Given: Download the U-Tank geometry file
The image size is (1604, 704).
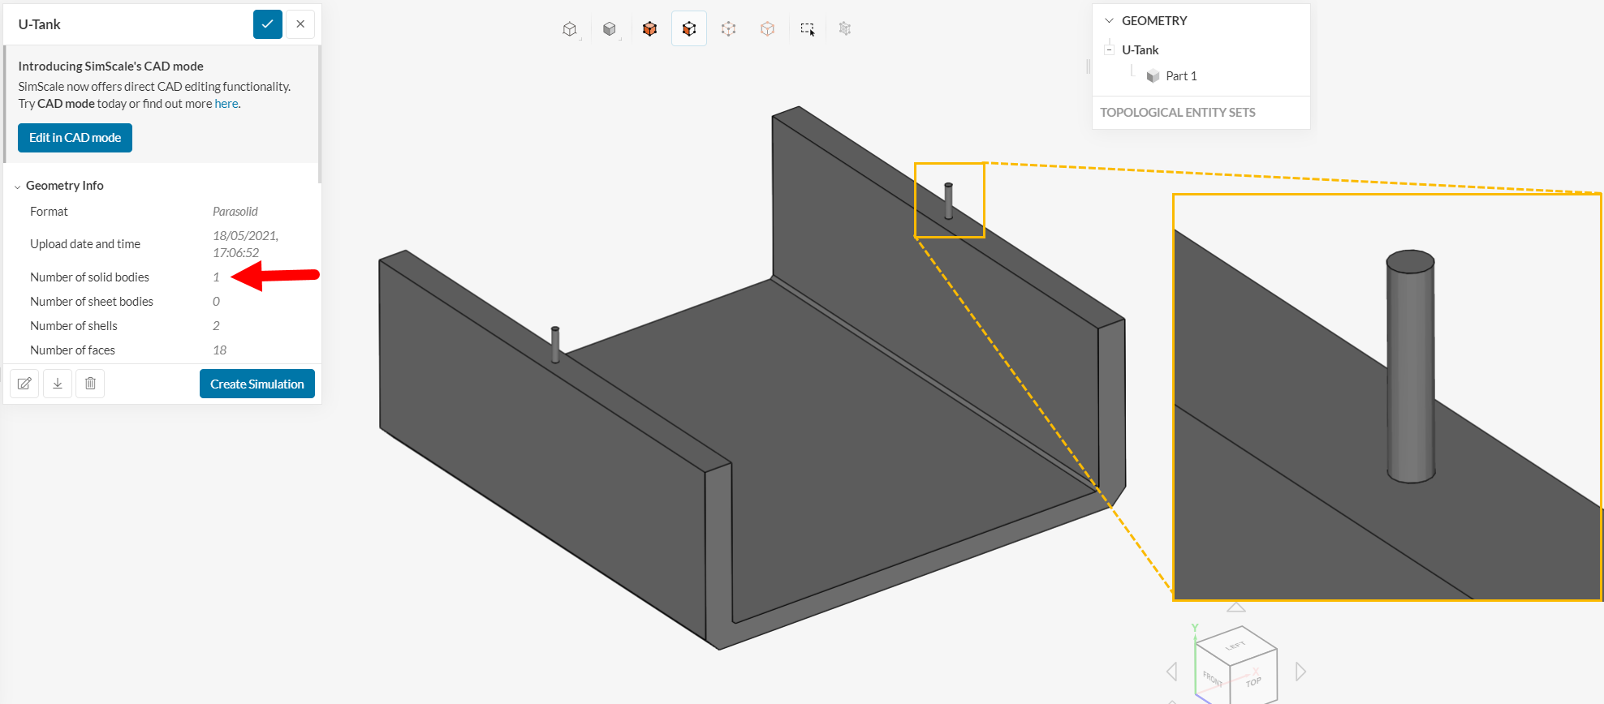Looking at the screenshot, I should 58,384.
